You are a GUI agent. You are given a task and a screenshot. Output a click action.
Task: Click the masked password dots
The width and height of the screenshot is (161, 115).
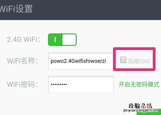point(59,84)
